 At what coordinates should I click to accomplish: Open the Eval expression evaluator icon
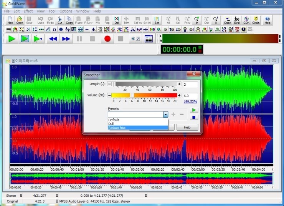coord(237,20)
